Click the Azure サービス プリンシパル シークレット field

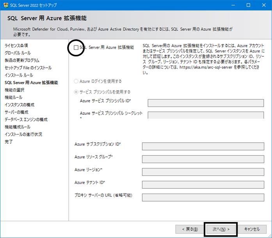tap(206, 115)
